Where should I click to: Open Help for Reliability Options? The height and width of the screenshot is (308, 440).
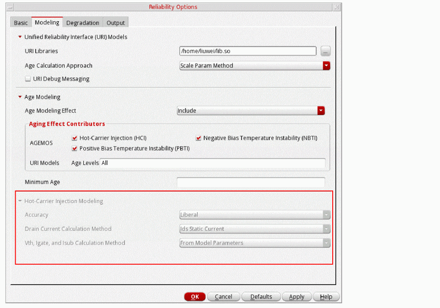point(326,297)
